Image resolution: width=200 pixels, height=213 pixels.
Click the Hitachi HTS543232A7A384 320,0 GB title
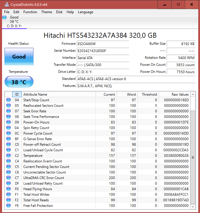tap(100, 35)
